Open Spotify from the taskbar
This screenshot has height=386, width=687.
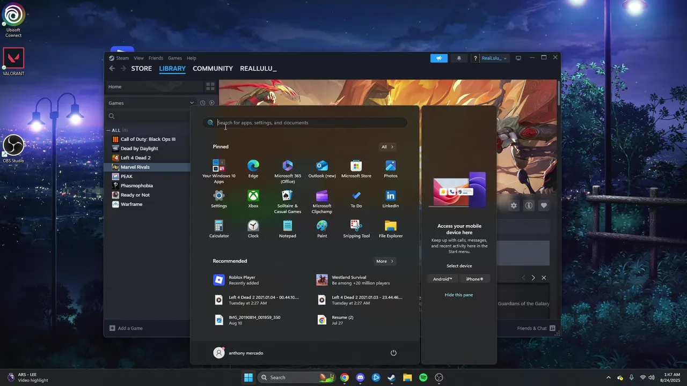(423, 377)
